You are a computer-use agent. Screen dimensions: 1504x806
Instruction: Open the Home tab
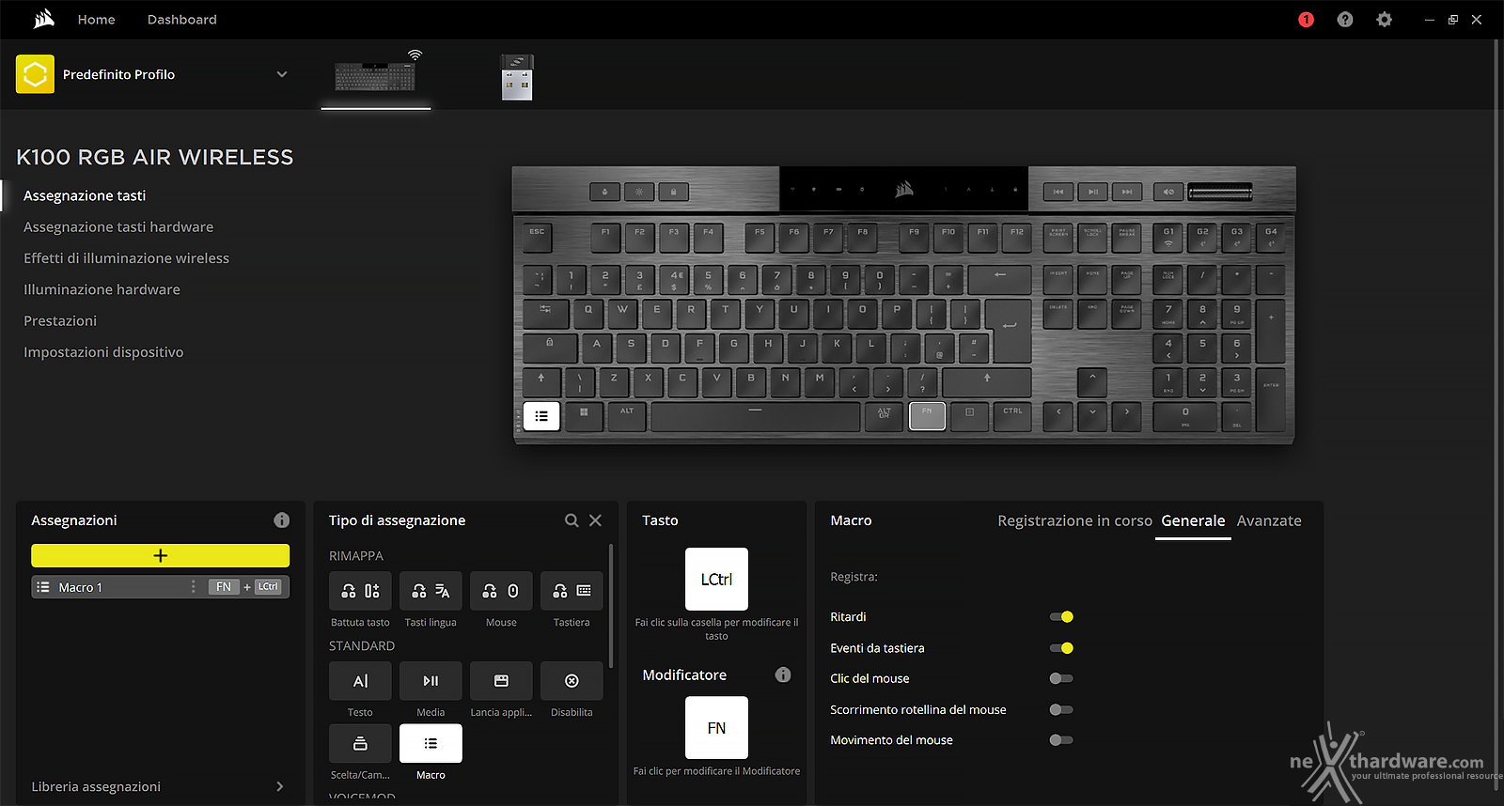coord(96,20)
